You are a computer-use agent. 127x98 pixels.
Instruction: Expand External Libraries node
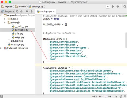(x=1, y=48)
